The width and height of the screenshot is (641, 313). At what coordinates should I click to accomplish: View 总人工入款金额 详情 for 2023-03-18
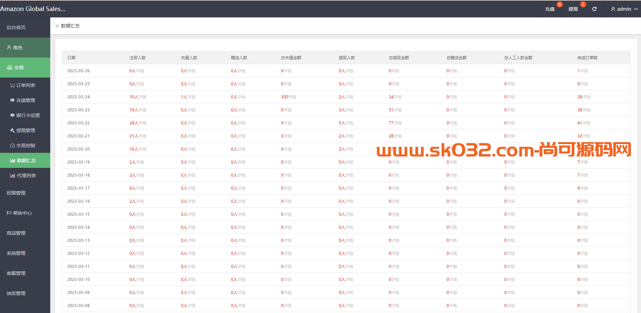pyautogui.click(x=511, y=175)
